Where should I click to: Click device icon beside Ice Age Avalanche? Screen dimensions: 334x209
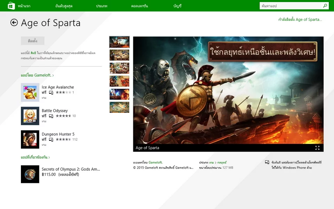coord(51,93)
